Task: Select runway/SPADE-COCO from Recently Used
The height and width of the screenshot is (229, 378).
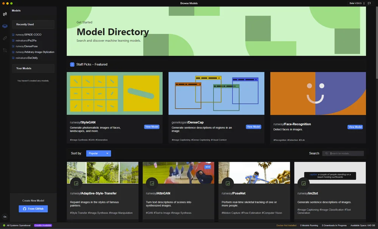Action: click(x=28, y=35)
